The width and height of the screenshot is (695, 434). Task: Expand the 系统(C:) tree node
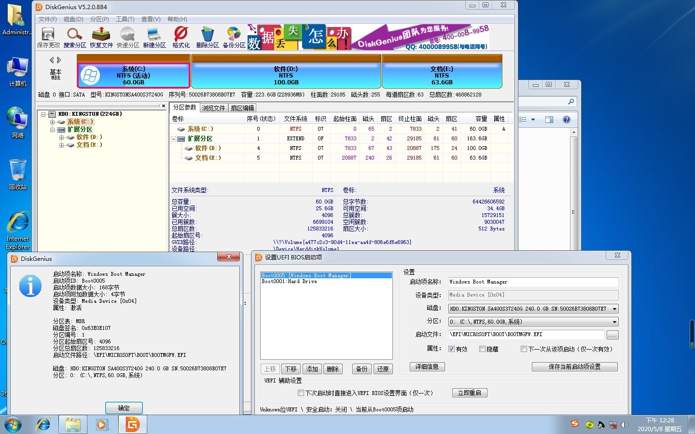coord(52,122)
